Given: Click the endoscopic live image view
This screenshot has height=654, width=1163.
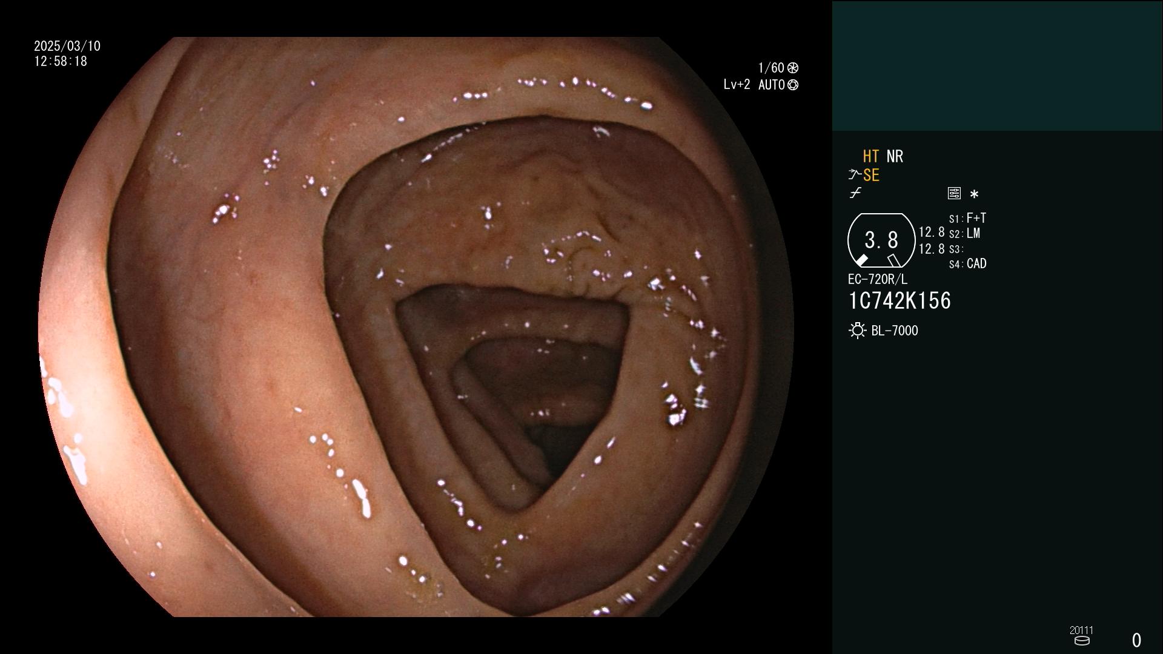Looking at the screenshot, I should click(416, 327).
